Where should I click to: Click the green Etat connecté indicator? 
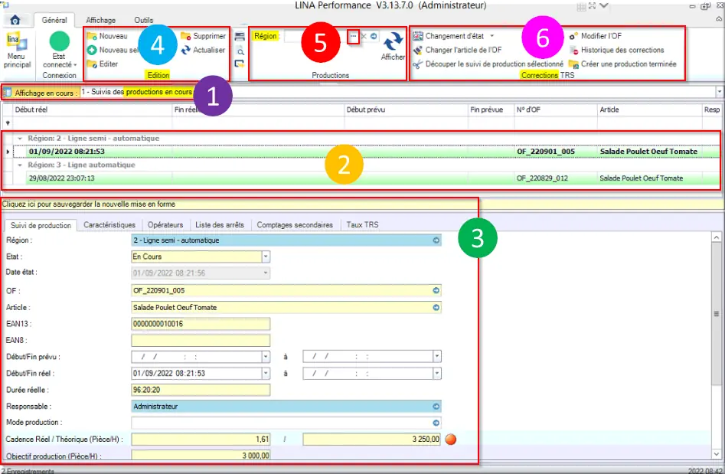click(59, 41)
